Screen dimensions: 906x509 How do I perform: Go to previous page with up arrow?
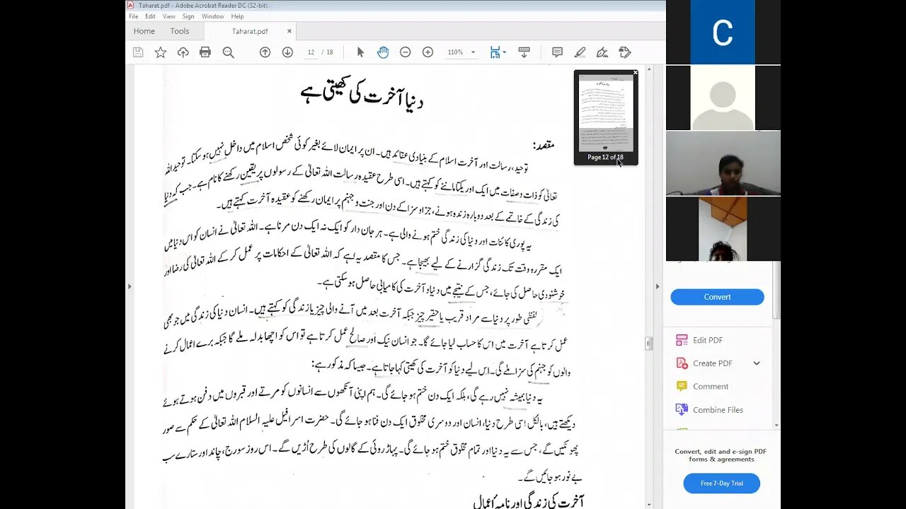265,52
